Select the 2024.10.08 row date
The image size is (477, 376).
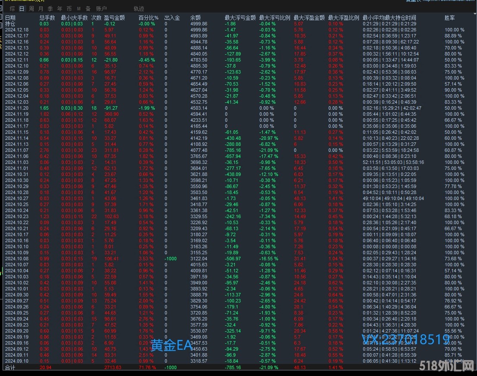point(16,259)
